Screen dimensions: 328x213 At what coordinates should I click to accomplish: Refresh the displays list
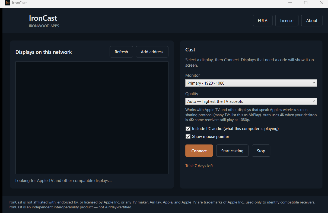click(121, 52)
